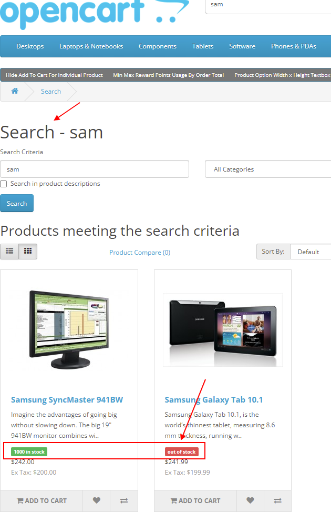
Task: Switch to list view icon
Action: (x=9, y=252)
